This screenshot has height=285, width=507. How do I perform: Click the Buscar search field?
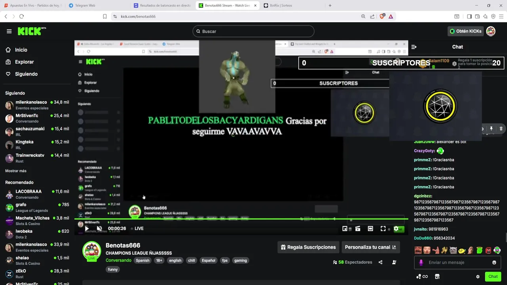[253, 31]
